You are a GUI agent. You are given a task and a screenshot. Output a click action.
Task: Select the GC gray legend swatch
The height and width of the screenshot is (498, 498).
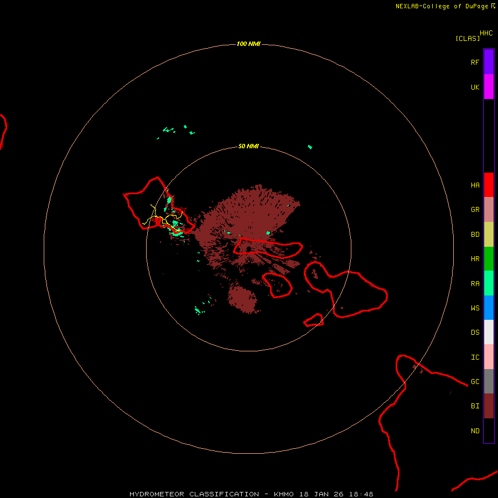(x=489, y=381)
